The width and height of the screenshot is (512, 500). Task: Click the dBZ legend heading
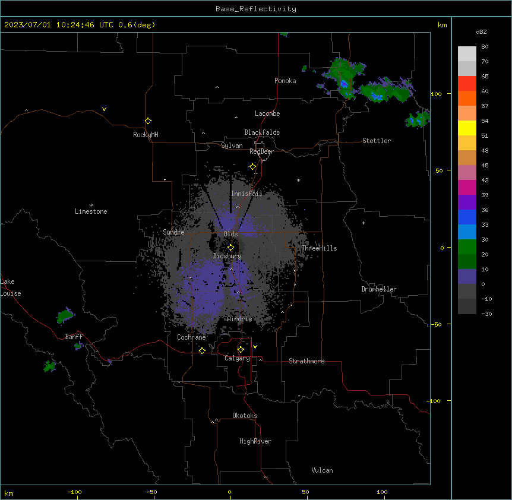point(481,32)
